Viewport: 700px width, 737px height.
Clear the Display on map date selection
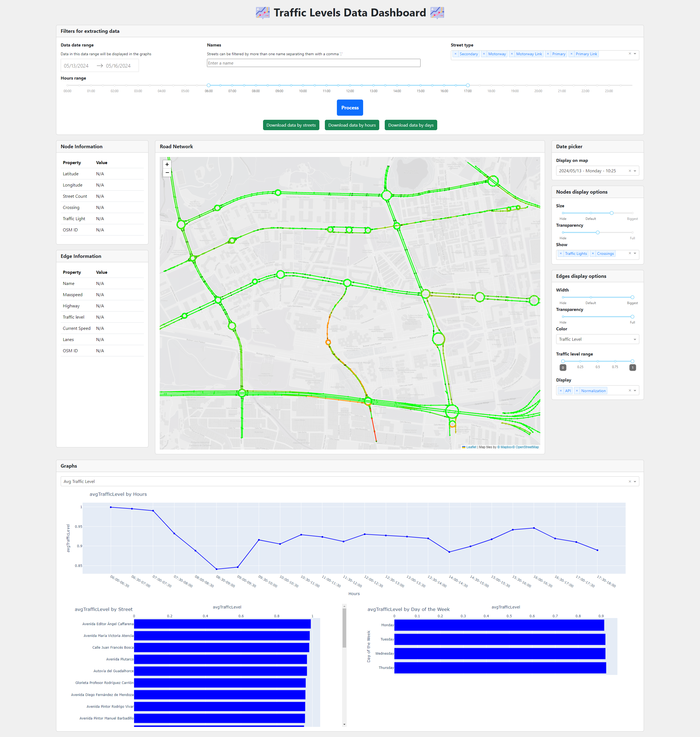point(630,171)
